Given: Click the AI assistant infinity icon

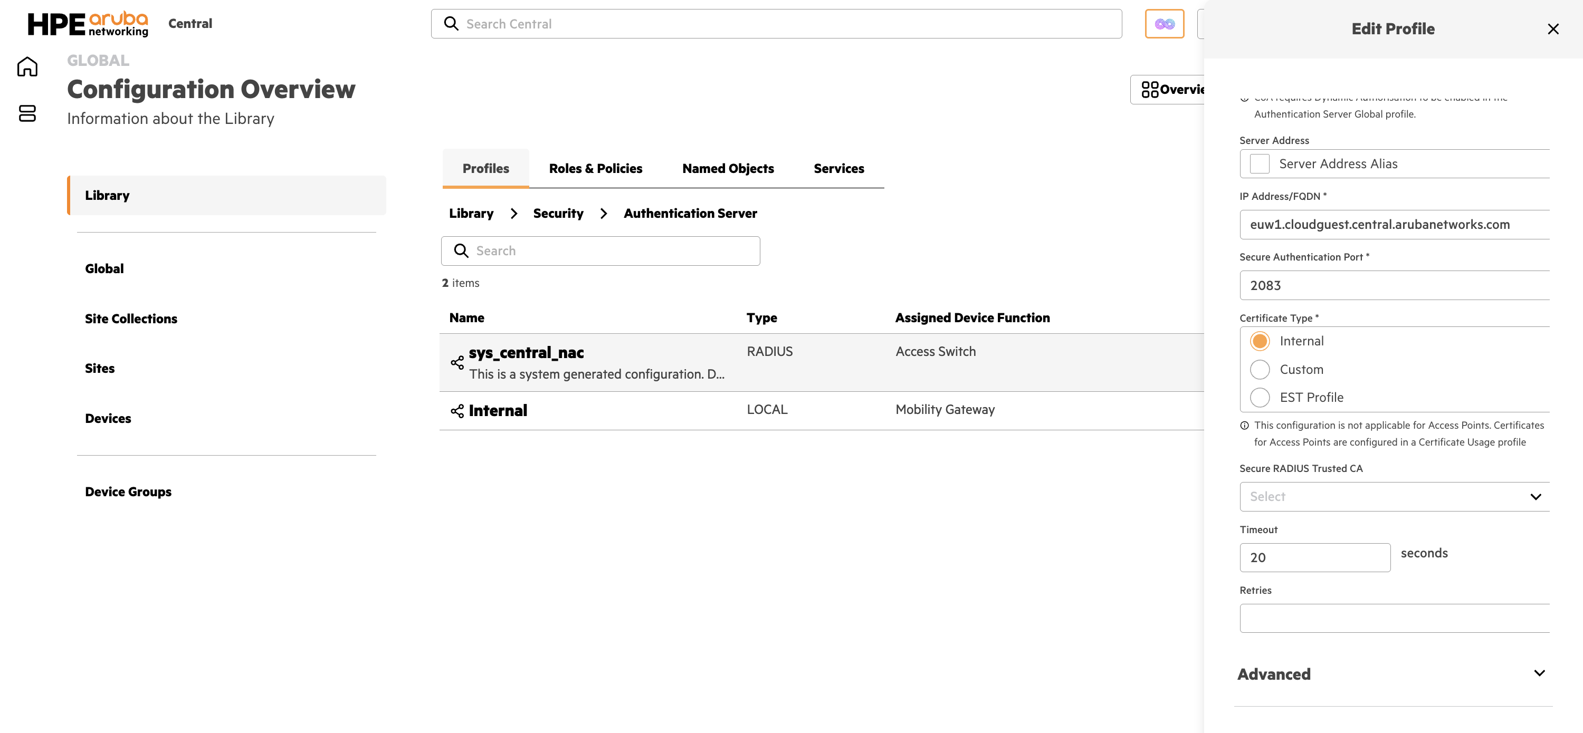Looking at the screenshot, I should (1164, 24).
